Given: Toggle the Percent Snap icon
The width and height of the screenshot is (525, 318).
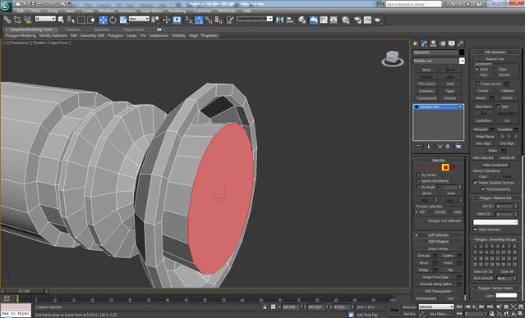Looking at the screenshot, I should tap(209, 20).
